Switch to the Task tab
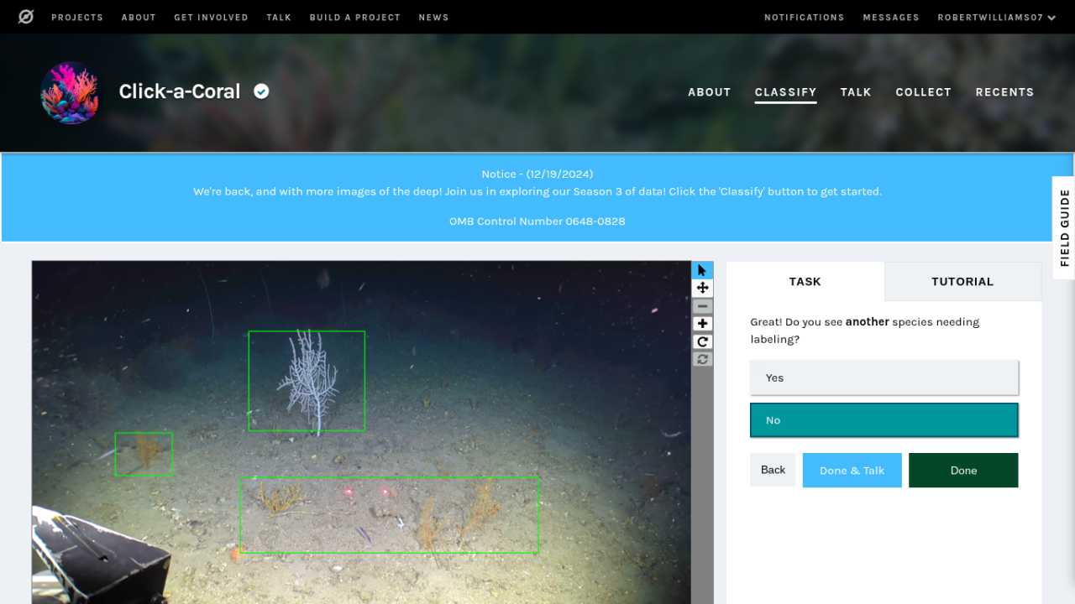 [805, 282]
